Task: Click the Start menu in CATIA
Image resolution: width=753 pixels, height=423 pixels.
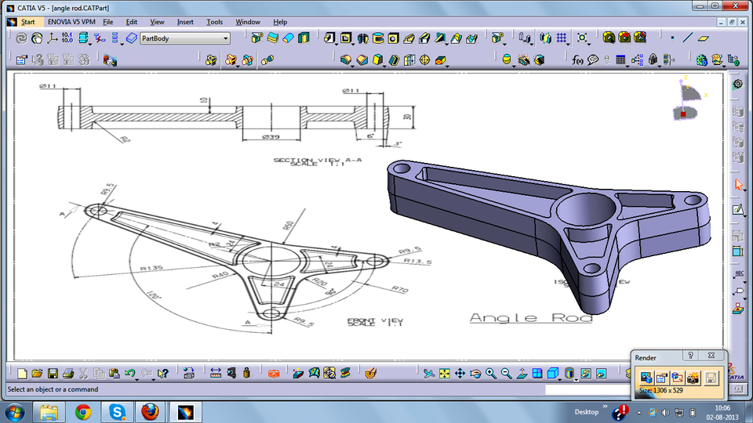Action: 27,22
